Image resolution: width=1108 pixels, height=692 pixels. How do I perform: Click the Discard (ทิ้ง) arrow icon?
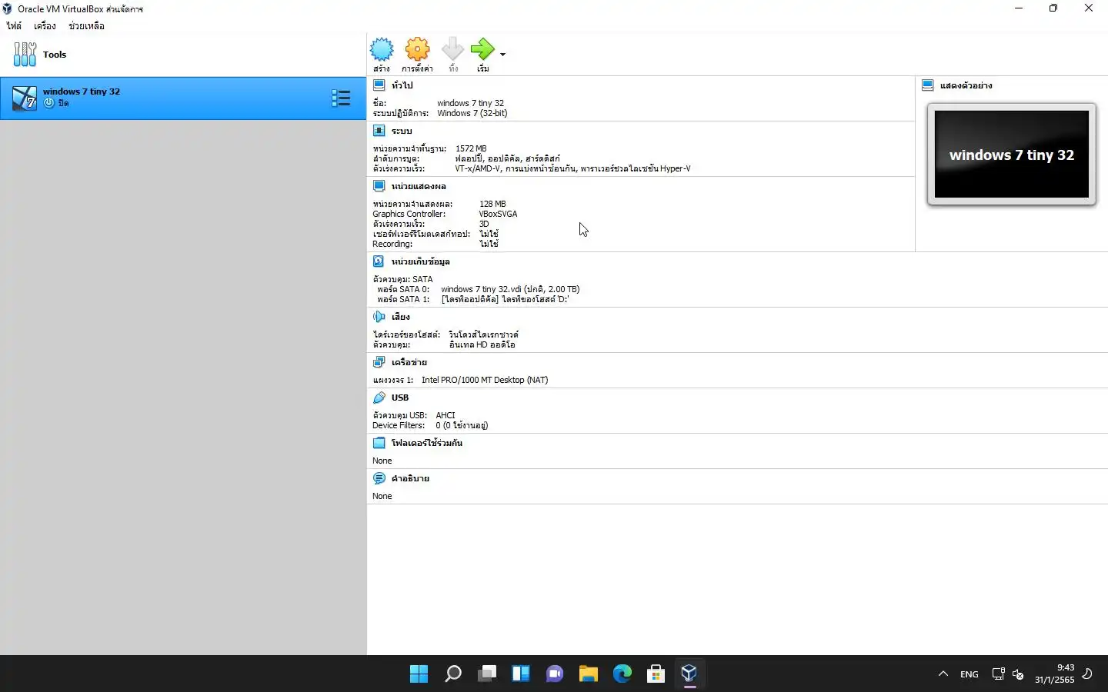(453, 49)
